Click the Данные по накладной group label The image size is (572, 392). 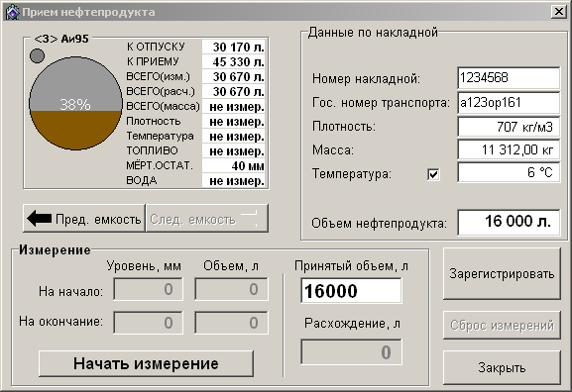(x=373, y=33)
